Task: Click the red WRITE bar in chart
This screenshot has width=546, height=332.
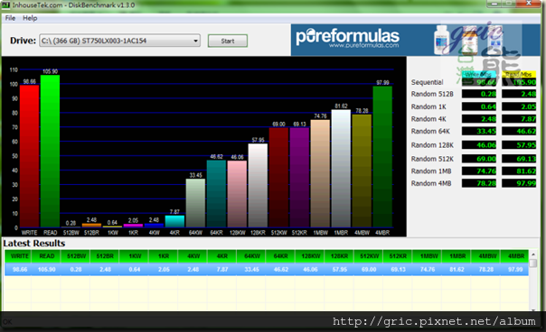Action: (29, 156)
